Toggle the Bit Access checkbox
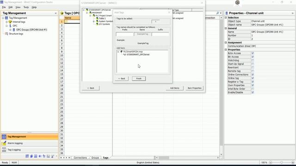Viewport: 296px width, 166px height. (253, 57)
